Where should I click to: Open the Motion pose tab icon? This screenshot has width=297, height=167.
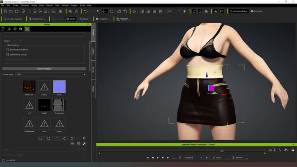click(x=9, y=29)
